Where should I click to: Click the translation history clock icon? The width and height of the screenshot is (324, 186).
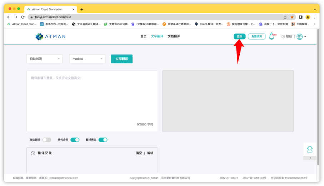tap(33, 153)
